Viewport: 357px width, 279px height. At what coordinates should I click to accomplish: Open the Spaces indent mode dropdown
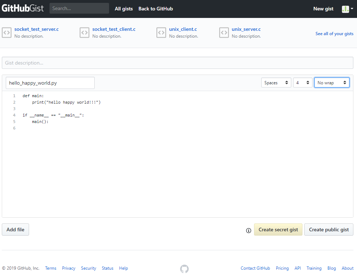pos(276,82)
